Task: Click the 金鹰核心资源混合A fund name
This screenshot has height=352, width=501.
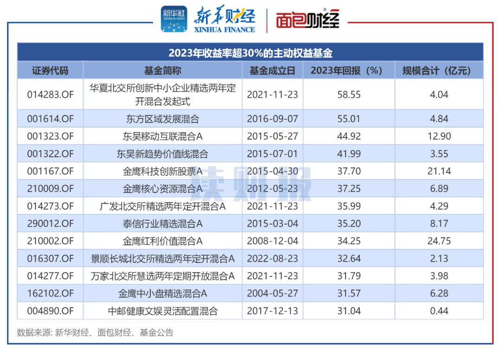Action: 162,189
